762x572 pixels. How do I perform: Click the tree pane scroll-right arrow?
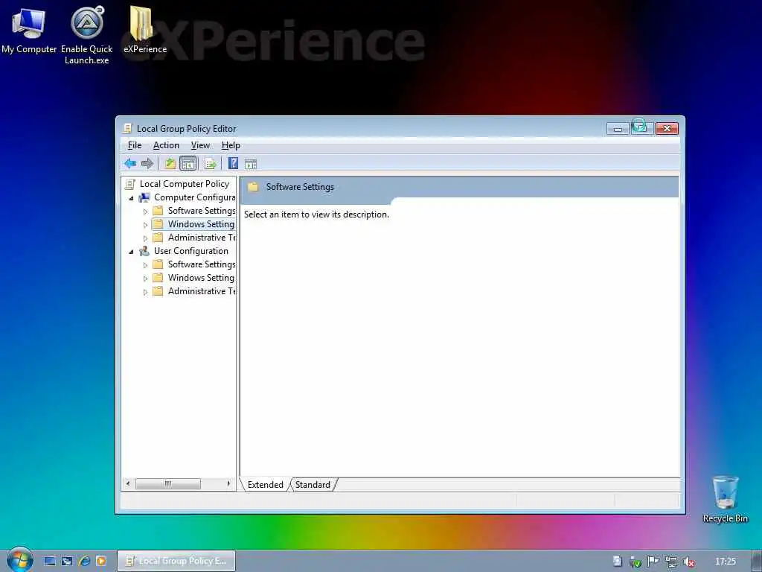click(x=228, y=483)
